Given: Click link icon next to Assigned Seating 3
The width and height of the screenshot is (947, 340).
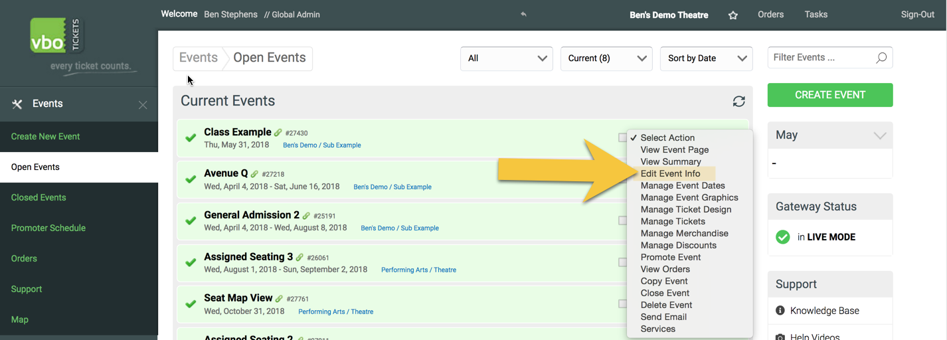Looking at the screenshot, I should pos(300,258).
